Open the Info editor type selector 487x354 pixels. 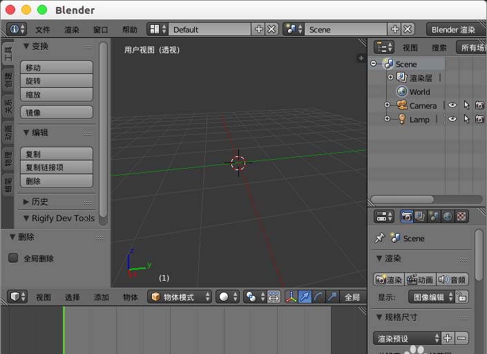click(16, 29)
